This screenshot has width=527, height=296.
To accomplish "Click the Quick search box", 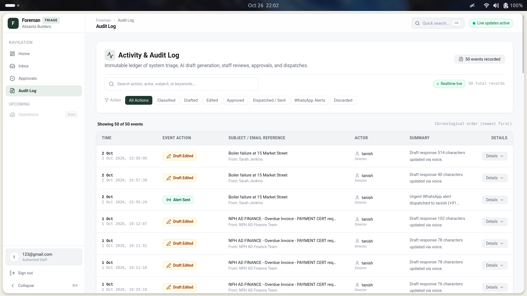I will pyautogui.click(x=438, y=23).
